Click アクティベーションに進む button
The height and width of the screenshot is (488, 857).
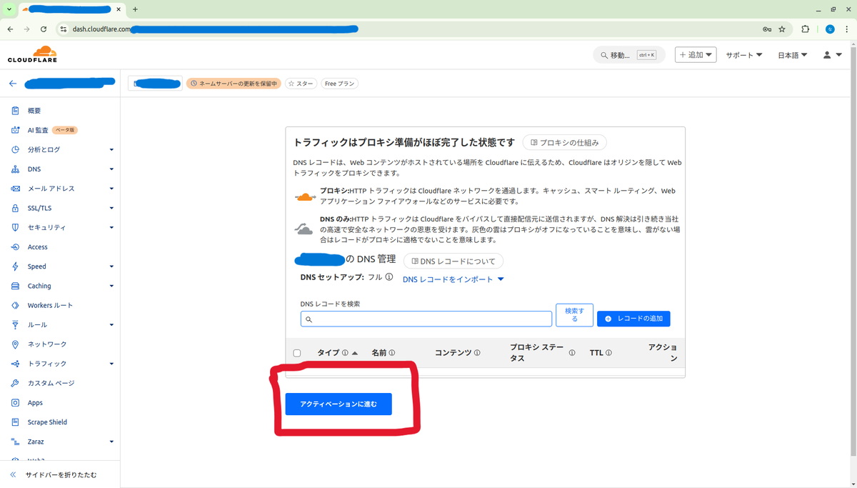pyautogui.click(x=339, y=404)
